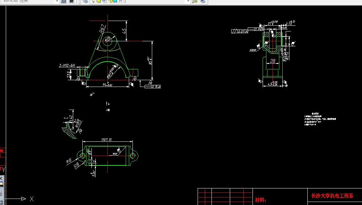Image resolution: width=362 pixels, height=205 pixels.
Task: Toggle the layer on/off lightbulb icon
Action: pyautogui.click(x=93, y=1)
